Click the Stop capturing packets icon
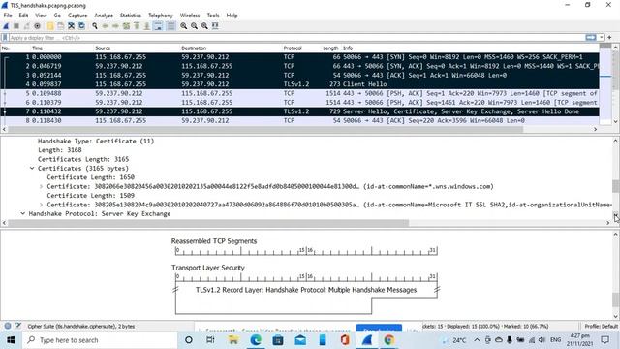This screenshot has width=620, height=349. pos(16,26)
